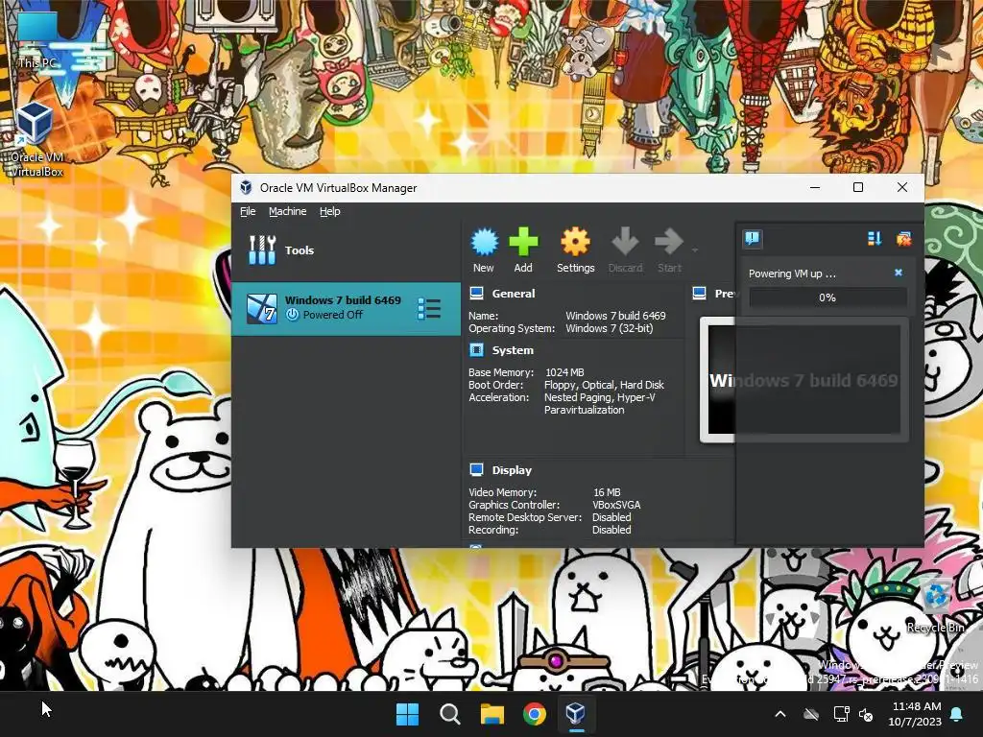The height and width of the screenshot is (737, 983).
Task: Open the clock showing 11:48 AM
Action: tap(915, 714)
